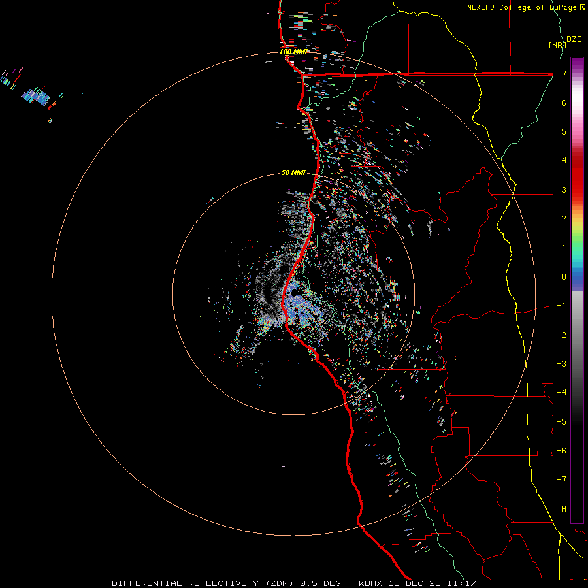Click the 100 NMI range ring label
588x588 pixels.
(293, 52)
